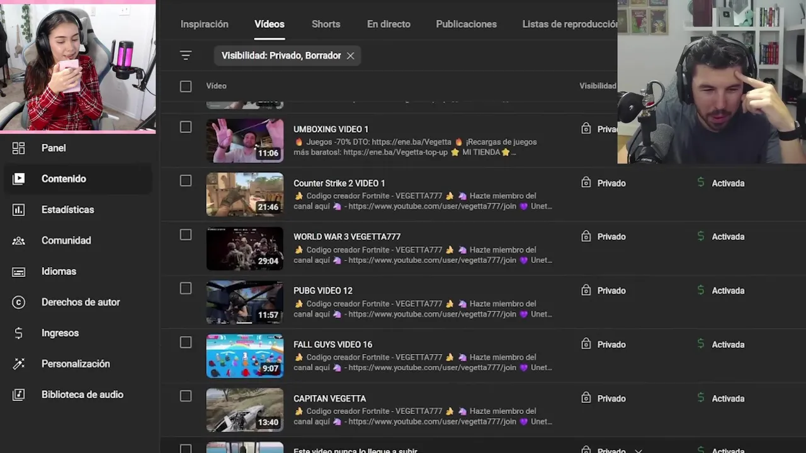Check the FALL GUYS VIDEO 16 checkbox
This screenshot has height=453, width=806.
(185, 342)
